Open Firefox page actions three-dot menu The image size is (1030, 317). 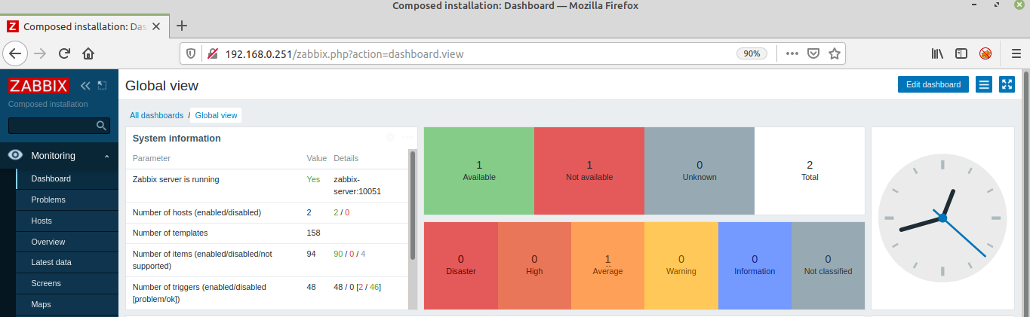click(x=792, y=53)
